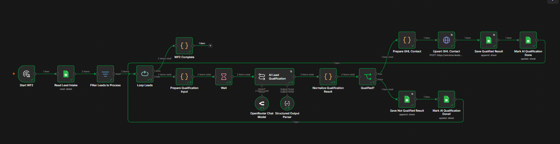The width and height of the screenshot is (560, 144).
Task: Select the Start WF2 trigger node
Action: [x=26, y=74]
